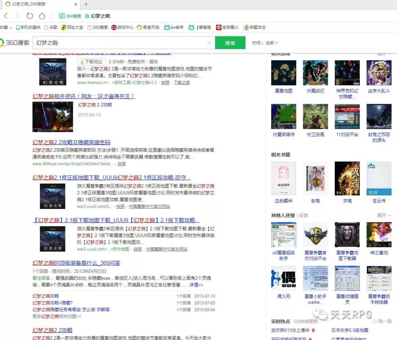Reload the page with the refresh icon
This screenshot has width=397, height=340.
click(30, 16)
